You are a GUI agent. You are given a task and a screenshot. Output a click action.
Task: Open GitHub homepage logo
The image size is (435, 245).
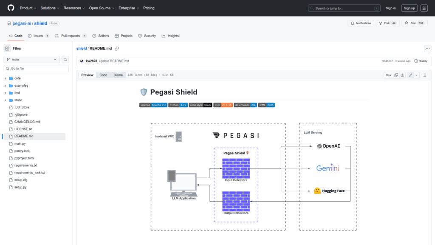tap(11, 8)
